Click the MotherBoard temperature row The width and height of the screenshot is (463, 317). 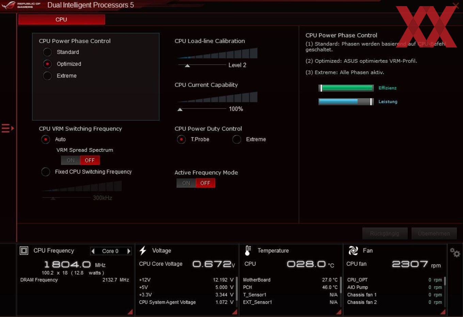pos(290,280)
